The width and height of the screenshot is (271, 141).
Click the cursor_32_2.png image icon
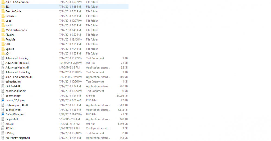[3, 100]
